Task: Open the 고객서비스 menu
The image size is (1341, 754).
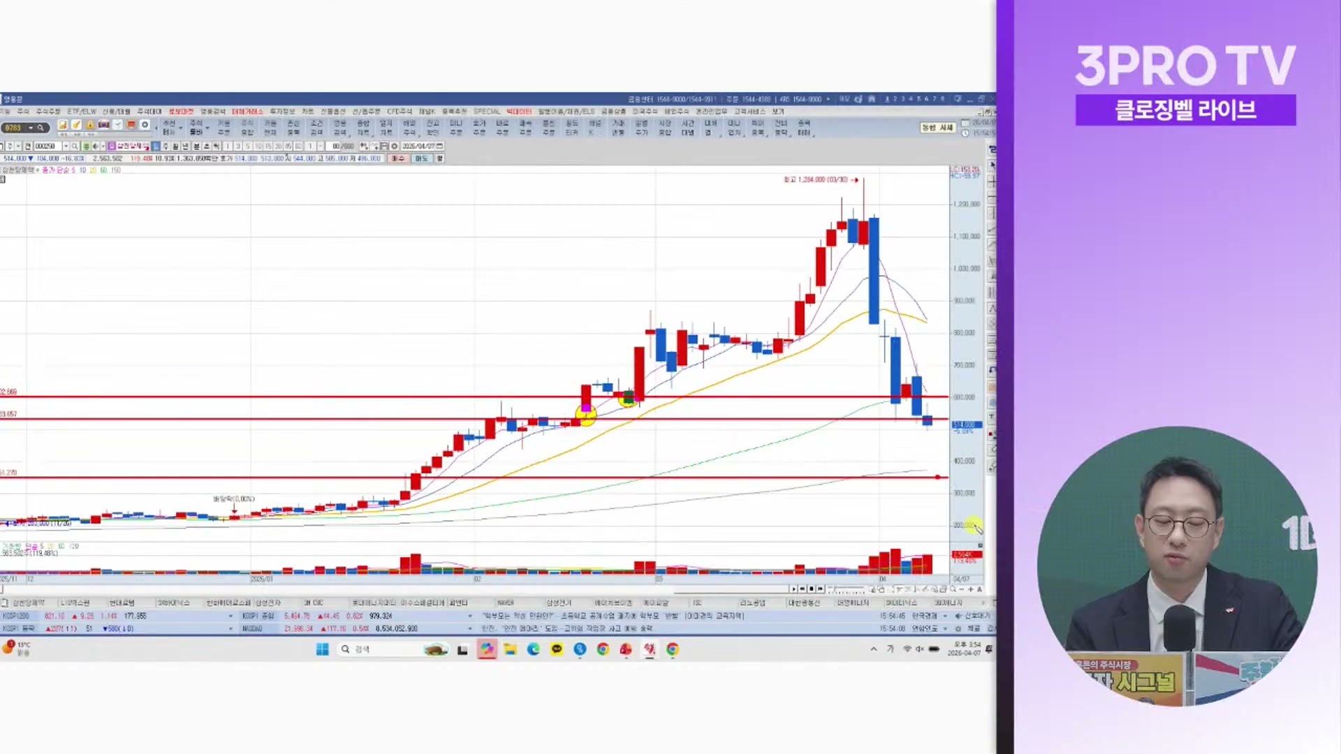Action: (x=749, y=112)
